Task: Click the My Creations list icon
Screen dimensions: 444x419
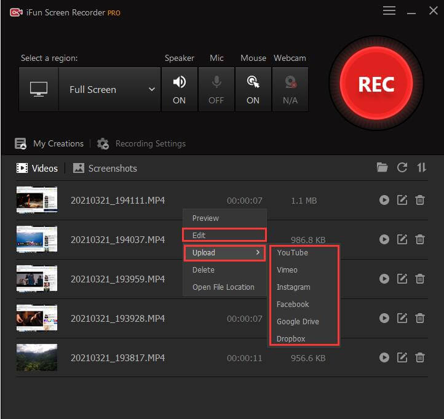Action: click(x=20, y=143)
